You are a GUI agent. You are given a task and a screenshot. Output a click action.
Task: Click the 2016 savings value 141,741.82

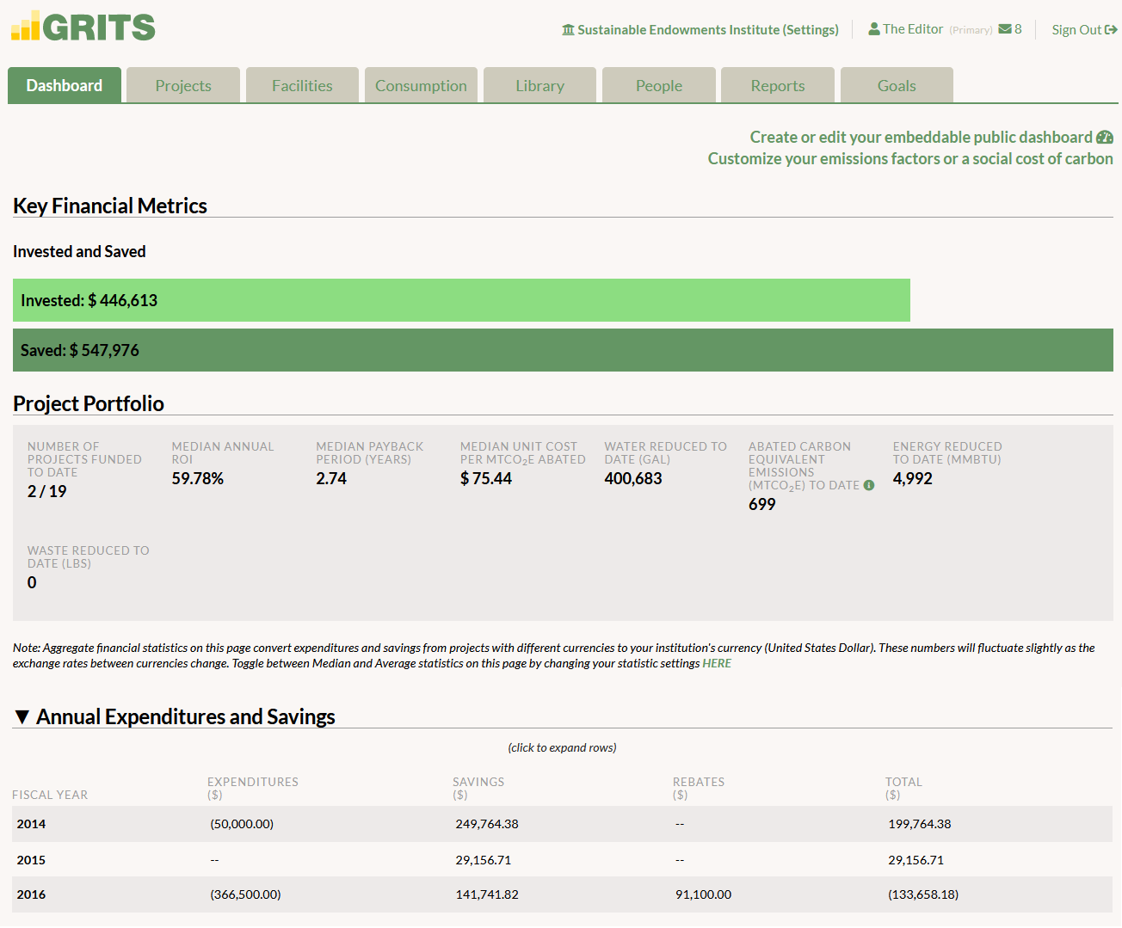(x=487, y=894)
